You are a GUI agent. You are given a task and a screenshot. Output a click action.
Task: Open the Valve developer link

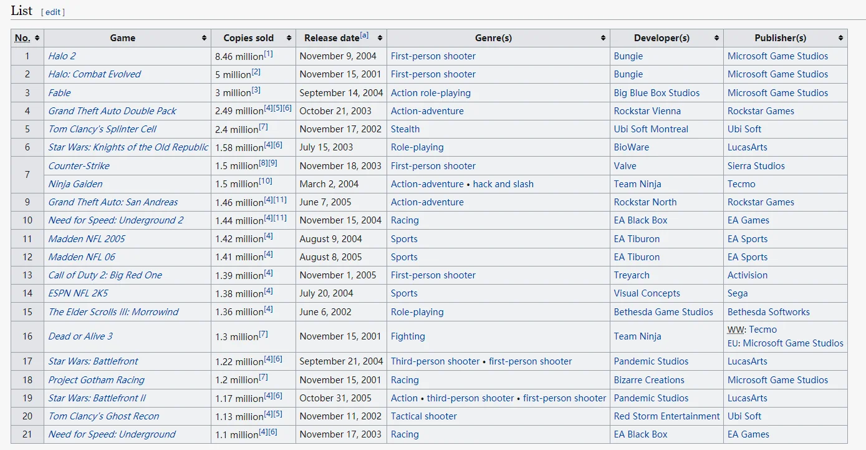625,166
